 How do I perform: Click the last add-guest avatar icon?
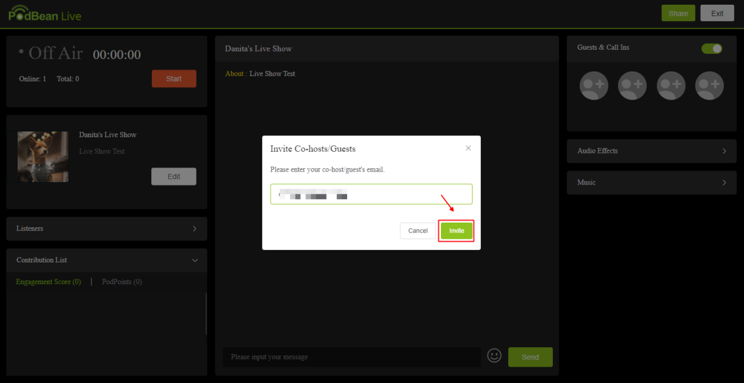(x=709, y=86)
